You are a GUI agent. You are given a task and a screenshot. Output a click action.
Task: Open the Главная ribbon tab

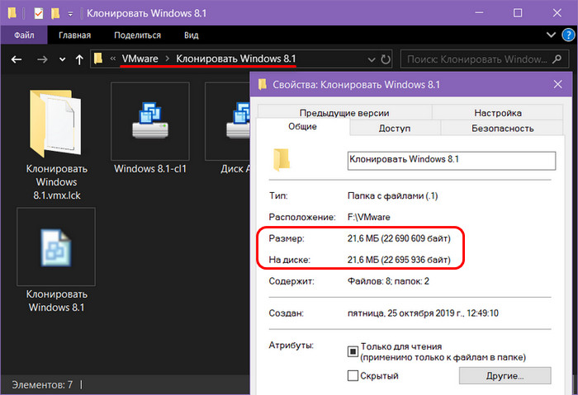pyautogui.click(x=75, y=35)
